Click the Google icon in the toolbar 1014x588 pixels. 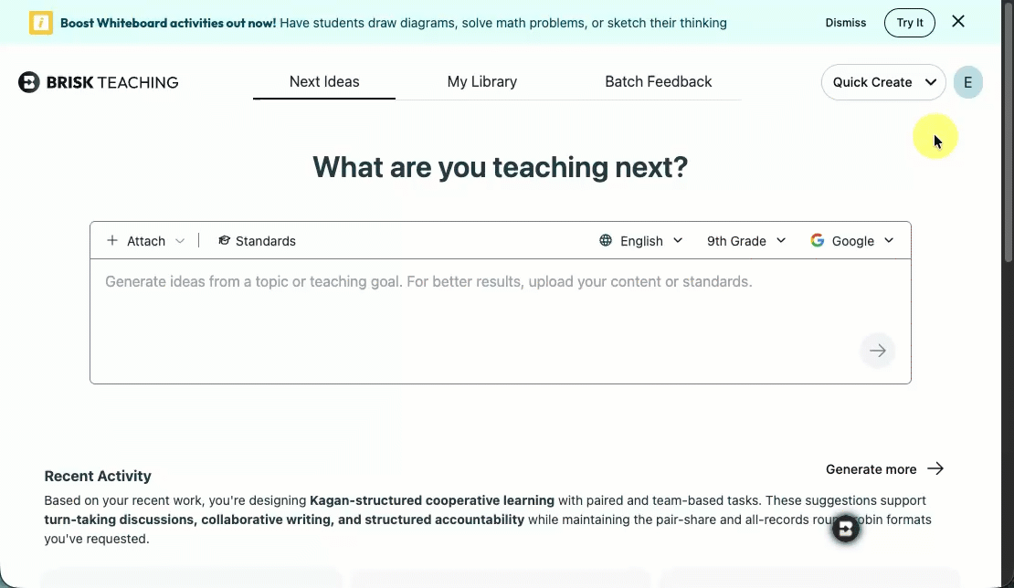(x=817, y=240)
